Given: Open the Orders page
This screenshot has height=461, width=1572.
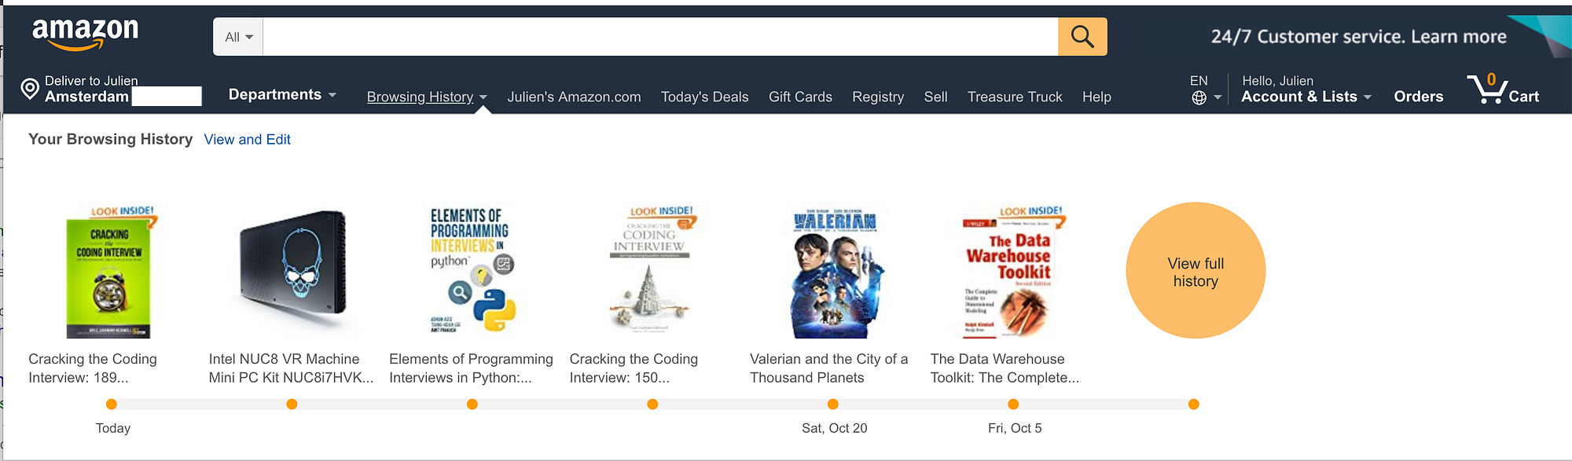Looking at the screenshot, I should (x=1418, y=97).
